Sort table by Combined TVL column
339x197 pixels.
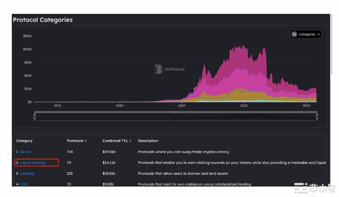point(116,141)
